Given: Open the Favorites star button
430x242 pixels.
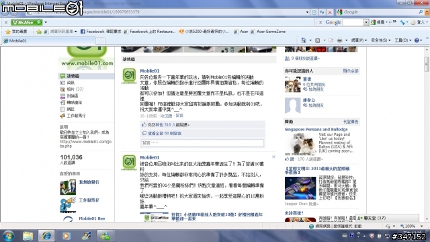Looking at the screenshot, I should coord(16,32).
